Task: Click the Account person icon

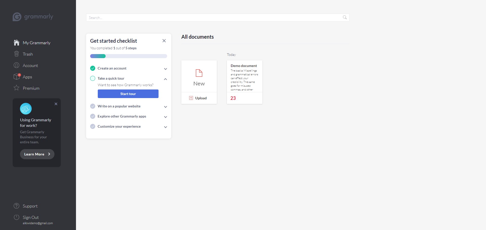Action: (x=16, y=65)
